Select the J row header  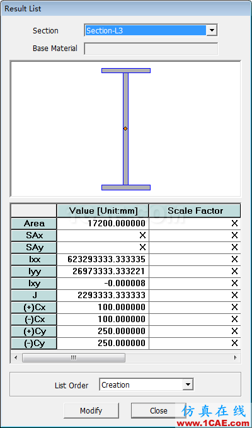click(34, 296)
